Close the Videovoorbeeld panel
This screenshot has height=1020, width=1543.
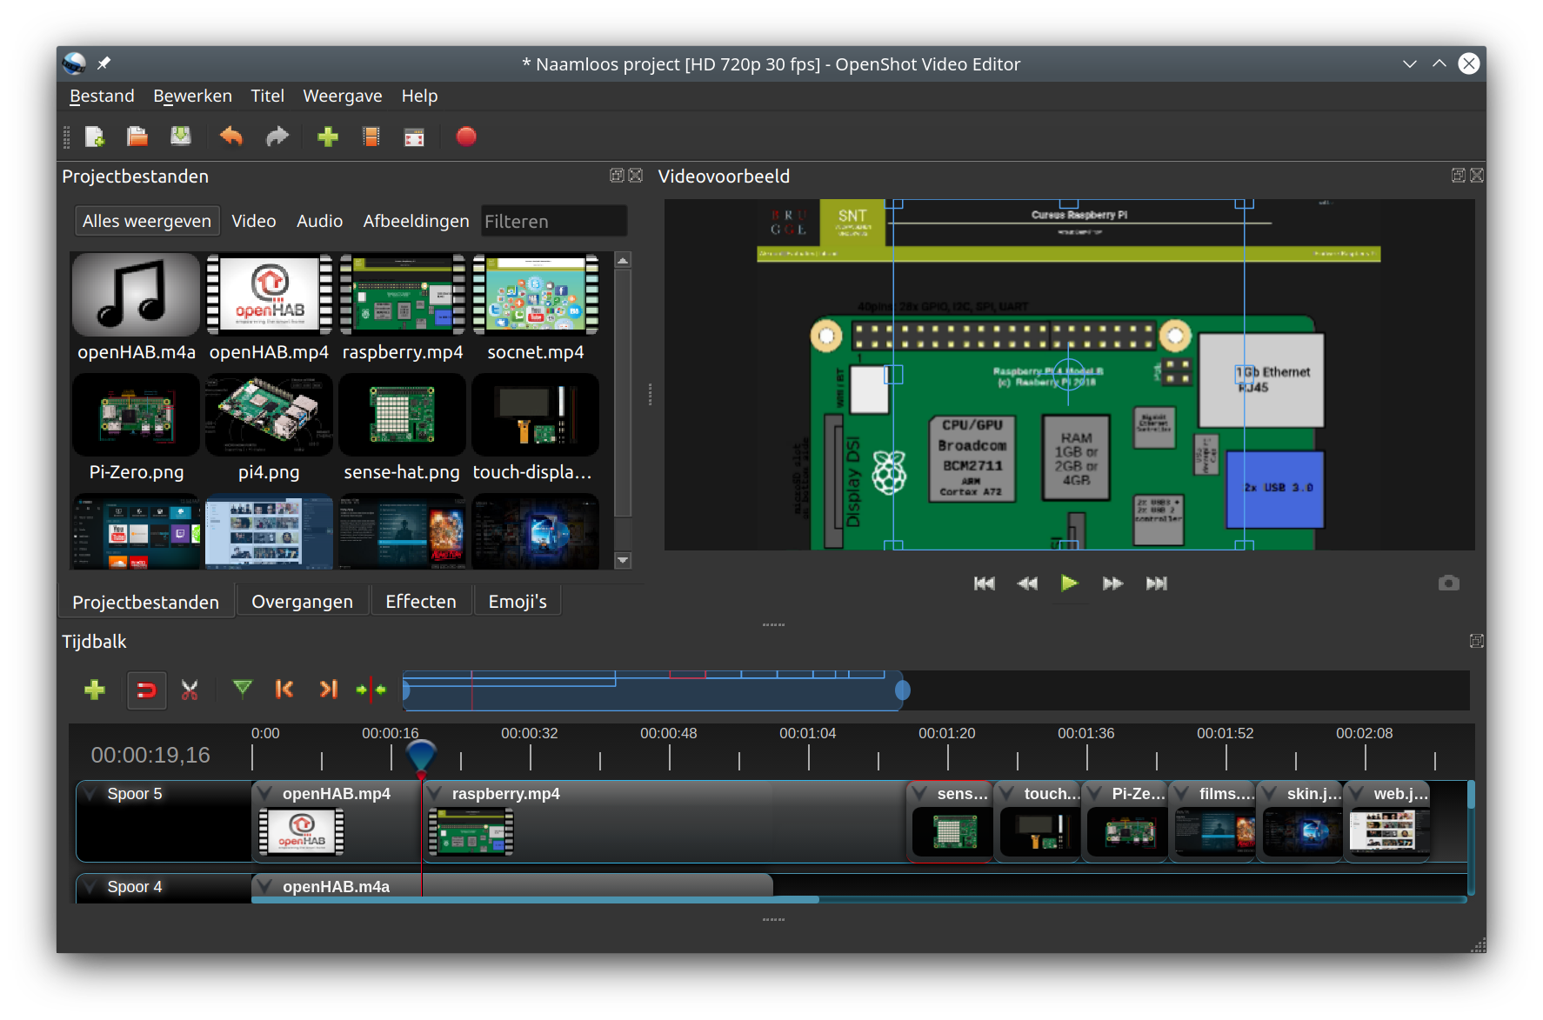click(x=1477, y=176)
